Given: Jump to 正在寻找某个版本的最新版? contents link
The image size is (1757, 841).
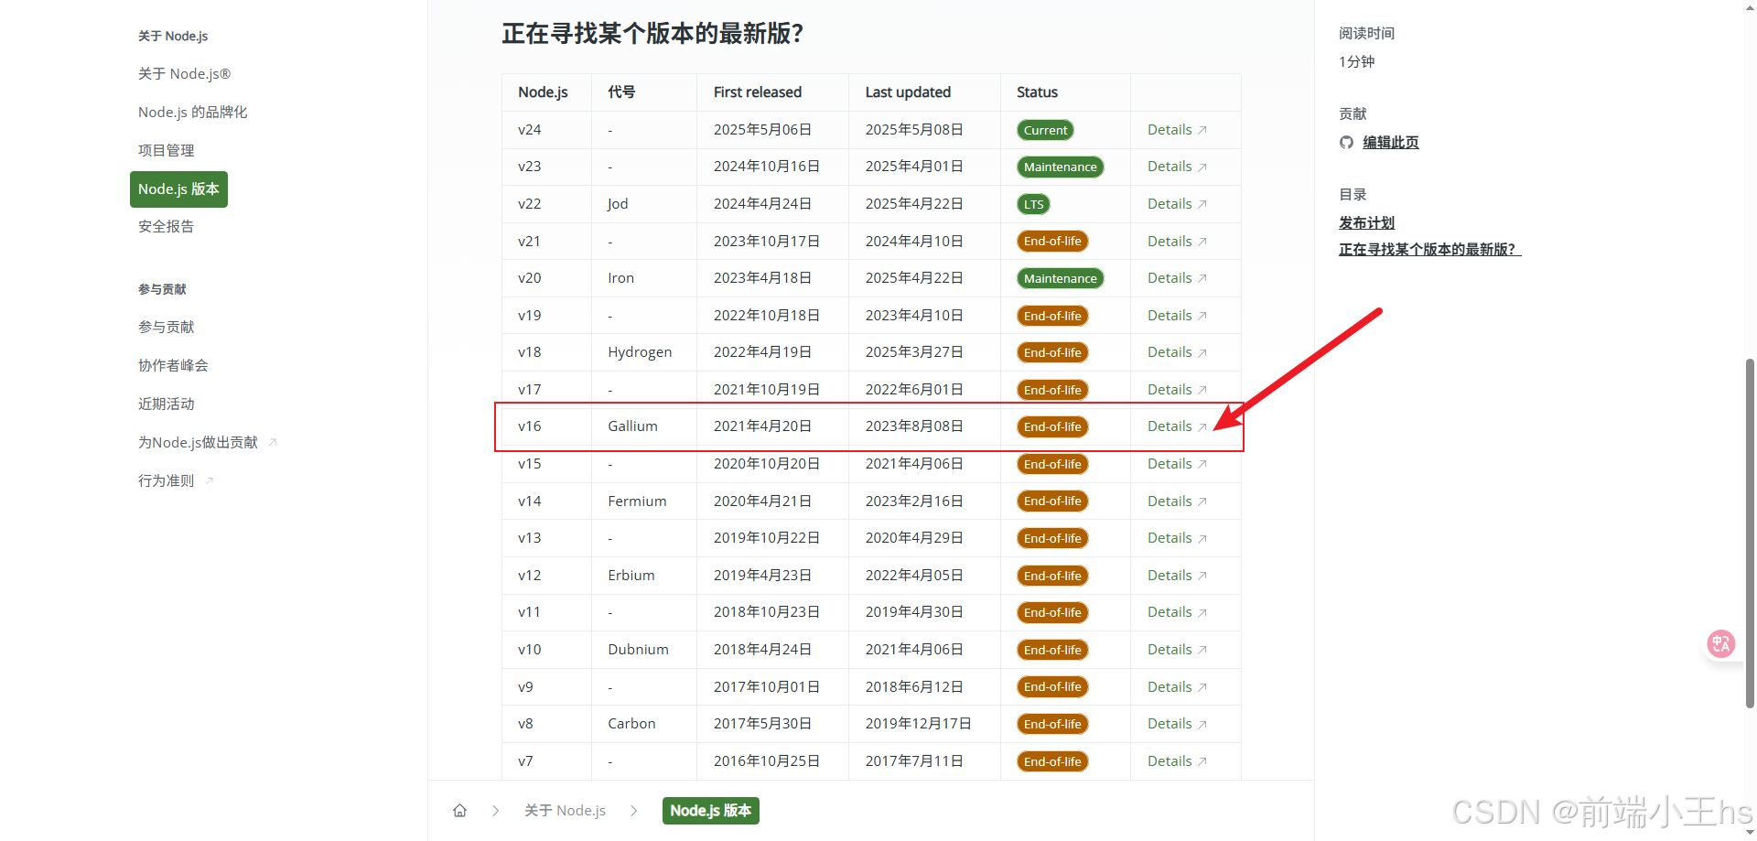Looking at the screenshot, I should pos(1429,250).
